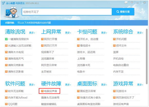Image resolution: width=149 pixels, height=107 pixels.
Task: Click the search input field 任务栏不见了
Action: [x=67, y=12]
